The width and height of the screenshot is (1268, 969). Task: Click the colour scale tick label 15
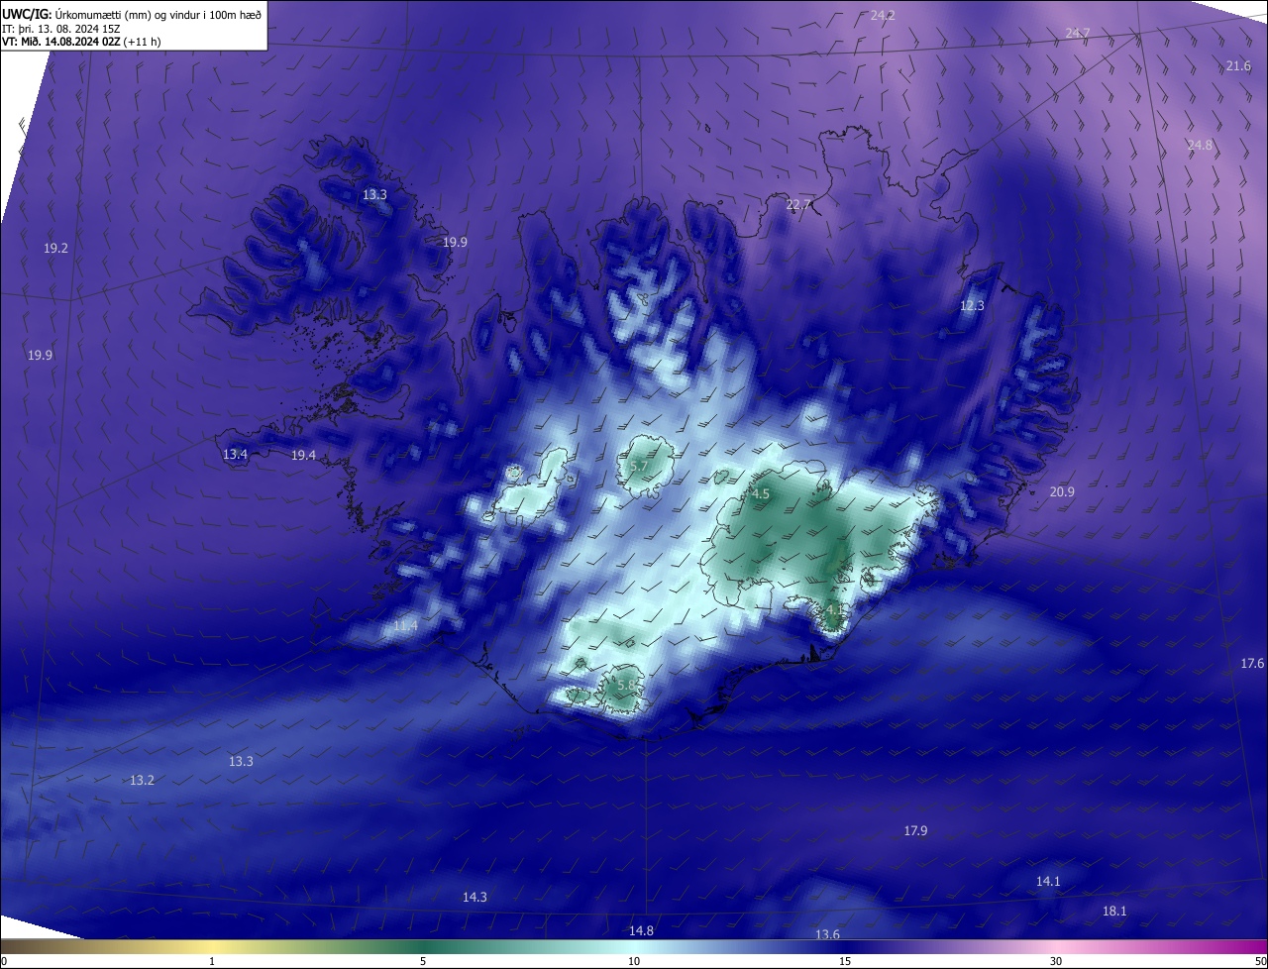click(845, 961)
